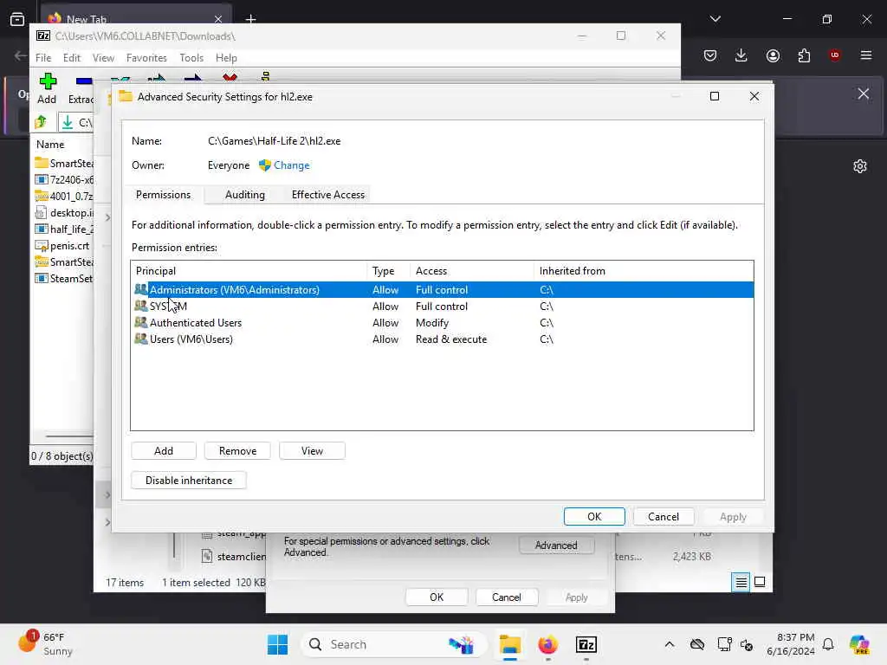Click the Advanced button in Properties dialog

[x=556, y=546]
